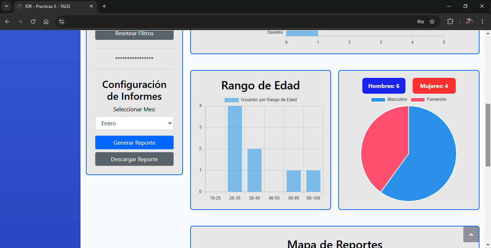Click the Descargar Reporte button

click(134, 159)
